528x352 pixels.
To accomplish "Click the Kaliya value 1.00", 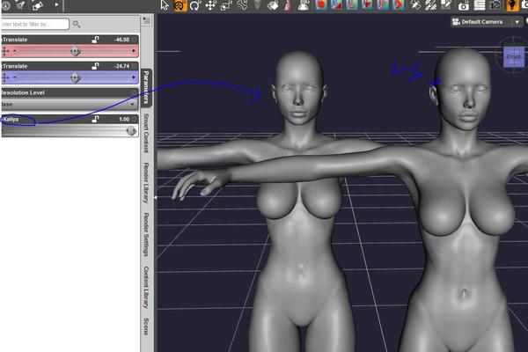I will 124,119.
